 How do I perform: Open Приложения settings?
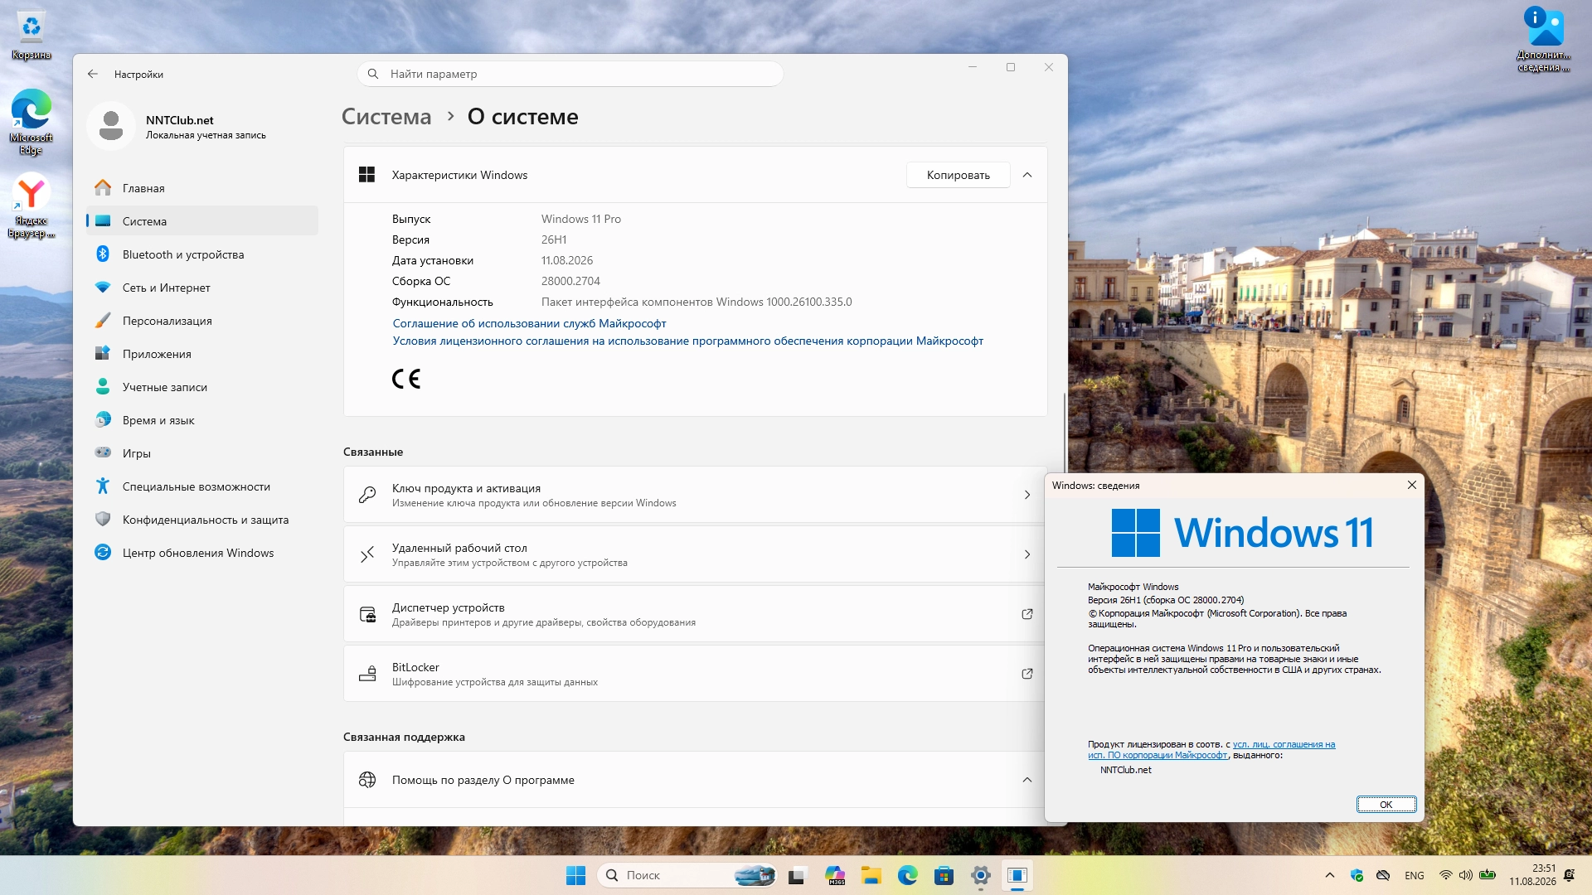(x=201, y=354)
